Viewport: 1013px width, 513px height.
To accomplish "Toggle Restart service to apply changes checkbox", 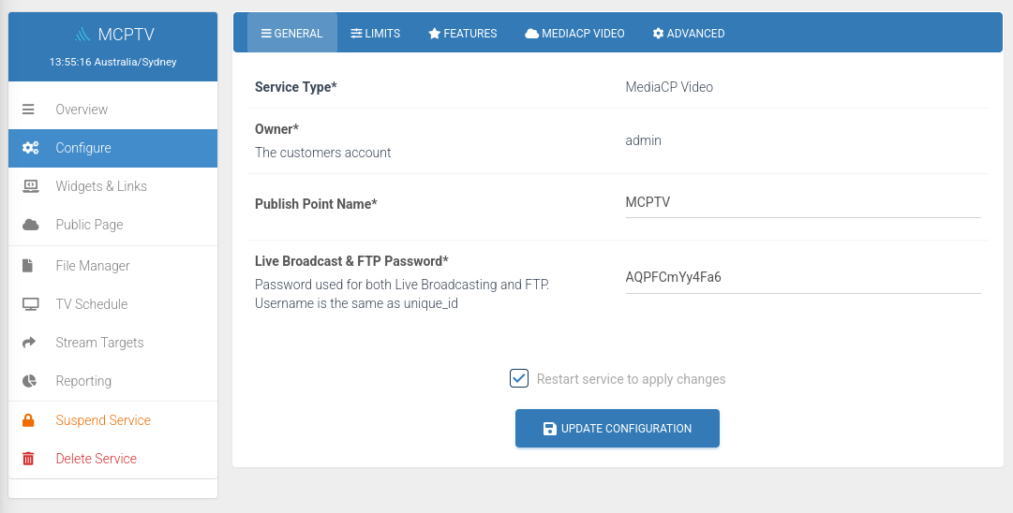I will click(x=519, y=379).
